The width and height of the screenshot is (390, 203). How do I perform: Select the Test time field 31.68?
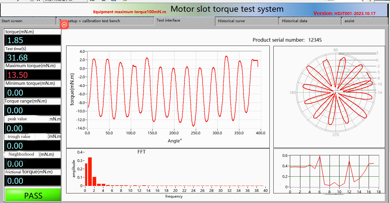(32, 58)
